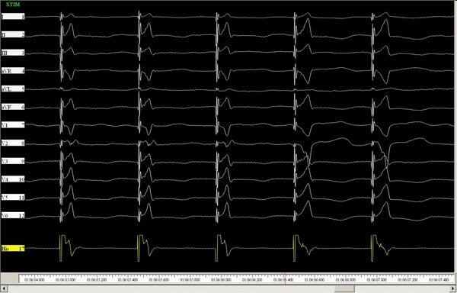The width and height of the screenshot is (457, 293).
Task: Select the aVR channel label
Action: click(13, 71)
